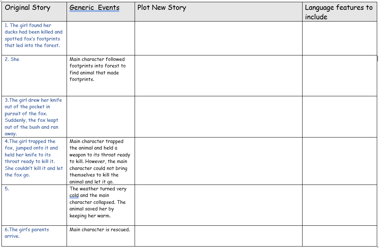This screenshot has width=379, height=248.
Task: Click the empty '5.' original story cell
Action: coord(35,205)
